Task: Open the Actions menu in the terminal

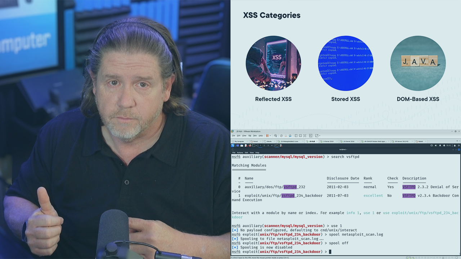Action: (240, 153)
